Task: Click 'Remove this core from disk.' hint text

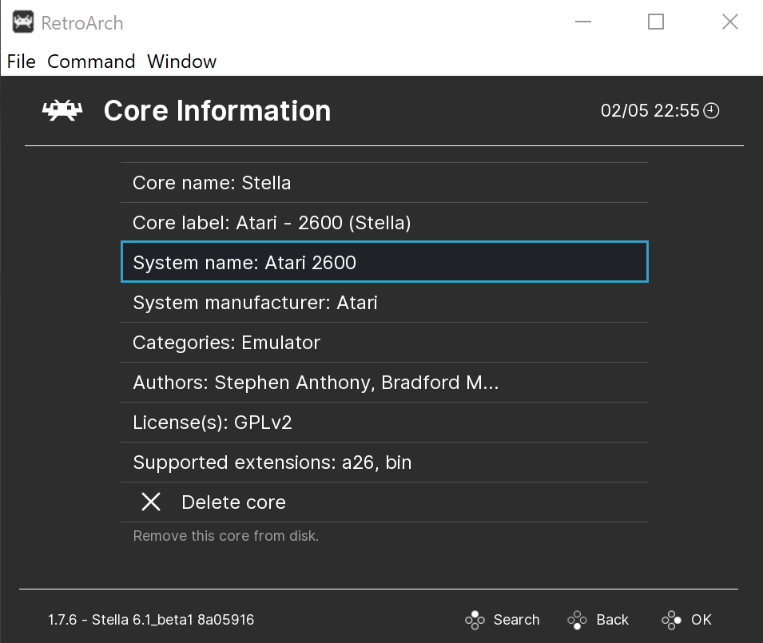Action: 226,535
